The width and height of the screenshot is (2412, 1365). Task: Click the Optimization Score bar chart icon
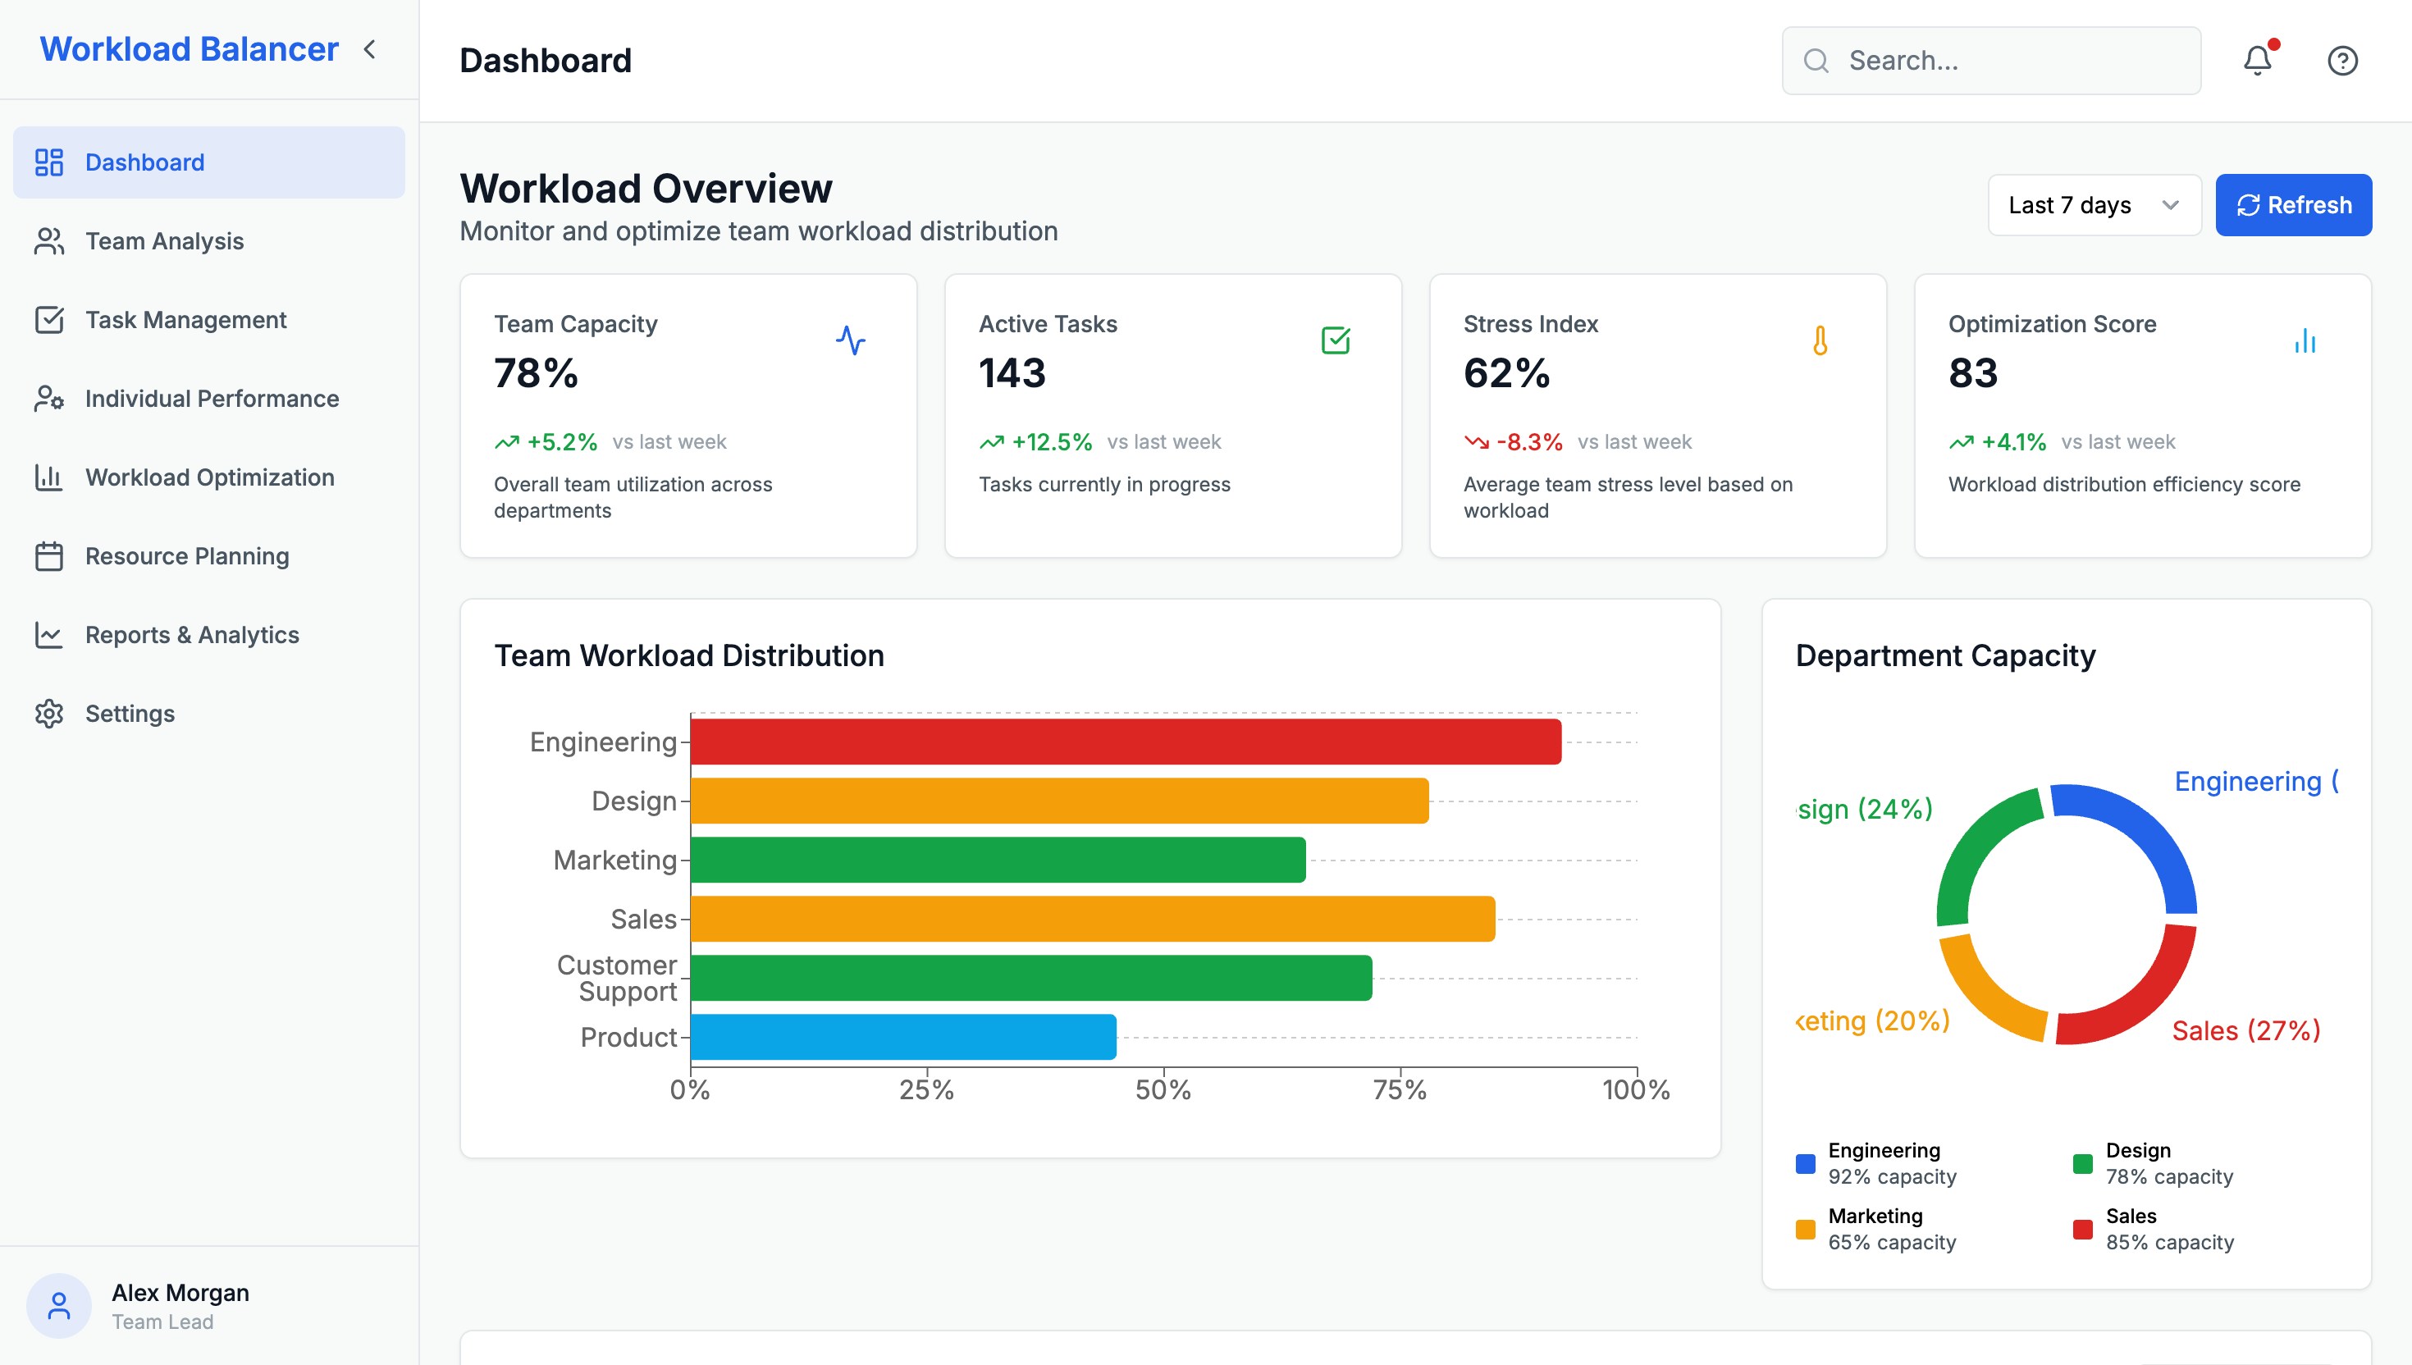tap(2305, 340)
